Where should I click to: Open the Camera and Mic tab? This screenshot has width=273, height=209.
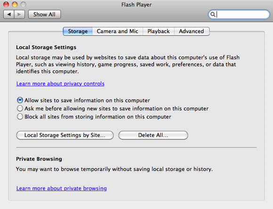tap(118, 32)
